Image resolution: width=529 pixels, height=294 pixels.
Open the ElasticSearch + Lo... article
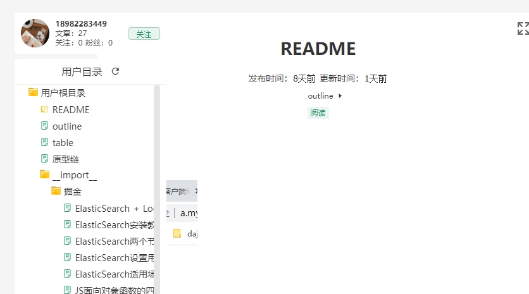(x=114, y=208)
